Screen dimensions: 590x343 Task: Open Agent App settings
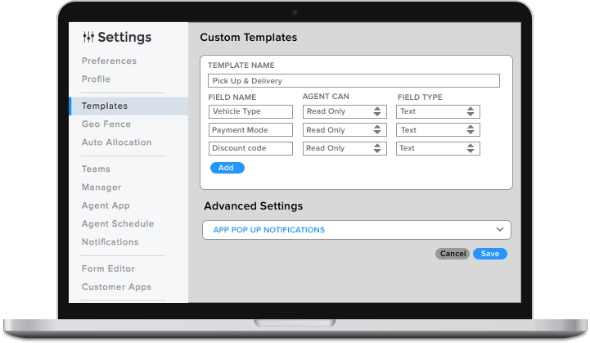click(x=106, y=205)
